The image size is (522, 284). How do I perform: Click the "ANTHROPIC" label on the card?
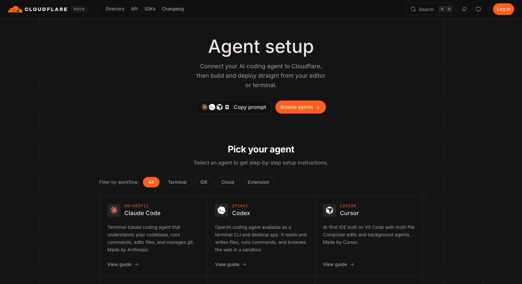coord(136,206)
